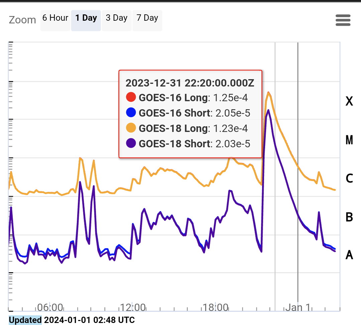The height and width of the screenshot is (325, 361).
Task: Click the C flare class label
Action: coord(349,179)
